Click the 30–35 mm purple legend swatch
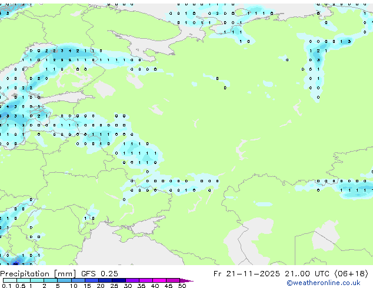The width and height of the screenshot is (373, 288). coord(132,280)
